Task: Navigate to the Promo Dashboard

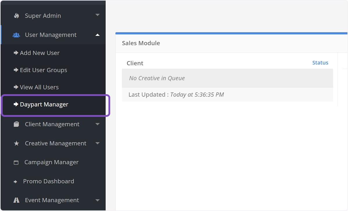Action: (48, 181)
